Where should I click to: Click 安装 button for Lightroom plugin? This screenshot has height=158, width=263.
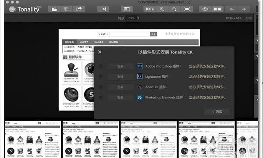(120, 77)
